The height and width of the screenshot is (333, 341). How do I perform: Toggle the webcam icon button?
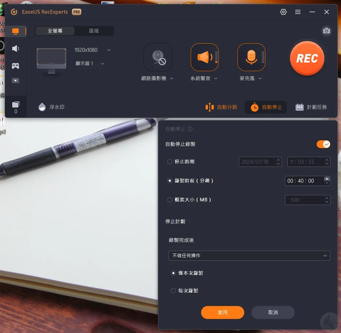tap(158, 57)
